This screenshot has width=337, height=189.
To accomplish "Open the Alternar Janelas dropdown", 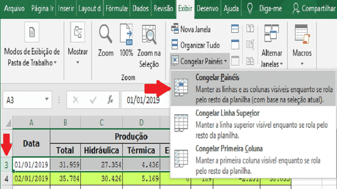I will (271, 46).
